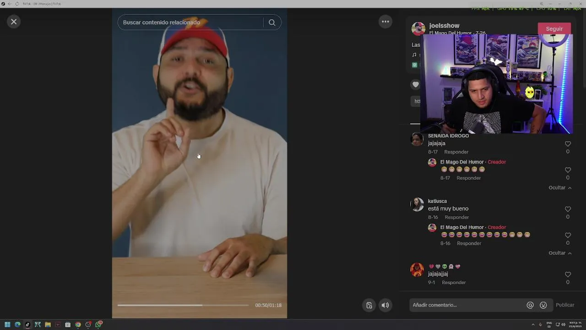Like the jajajjaj comment heart
The height and width of the screenshot is (330, 586).
(568, 275)
